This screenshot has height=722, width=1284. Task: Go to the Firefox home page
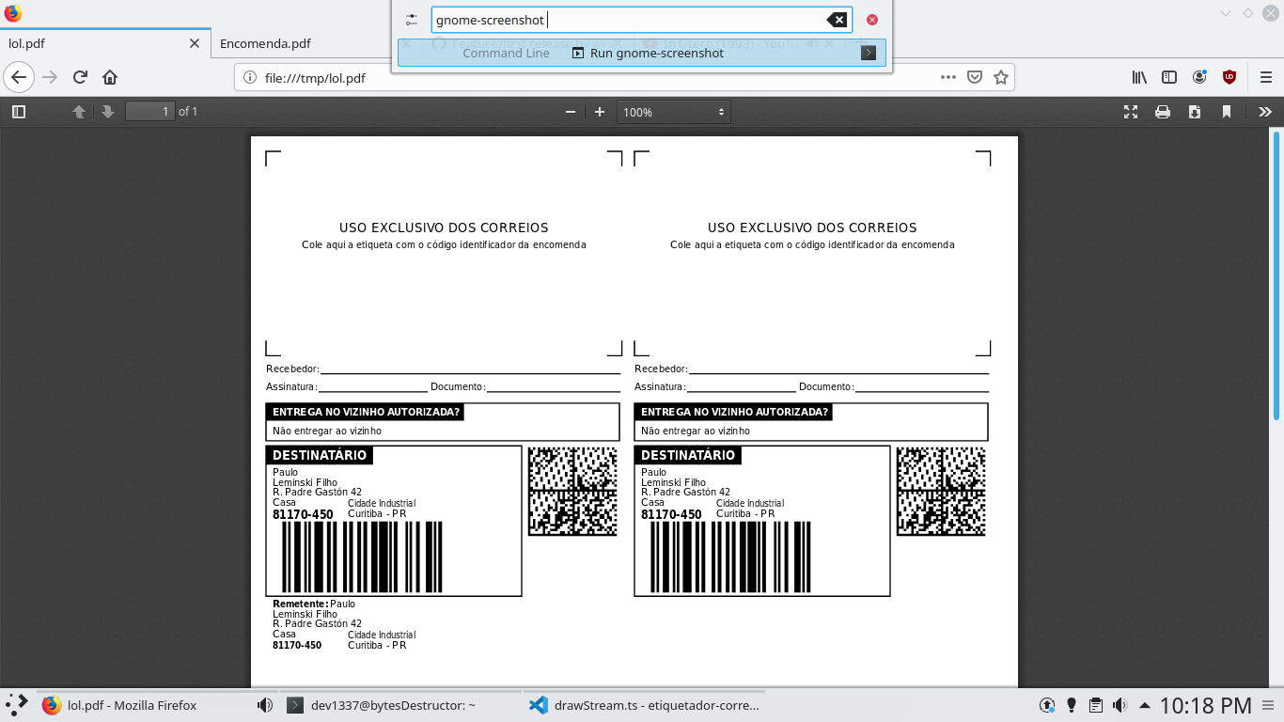pyautogui.click(x=110, y=77)
